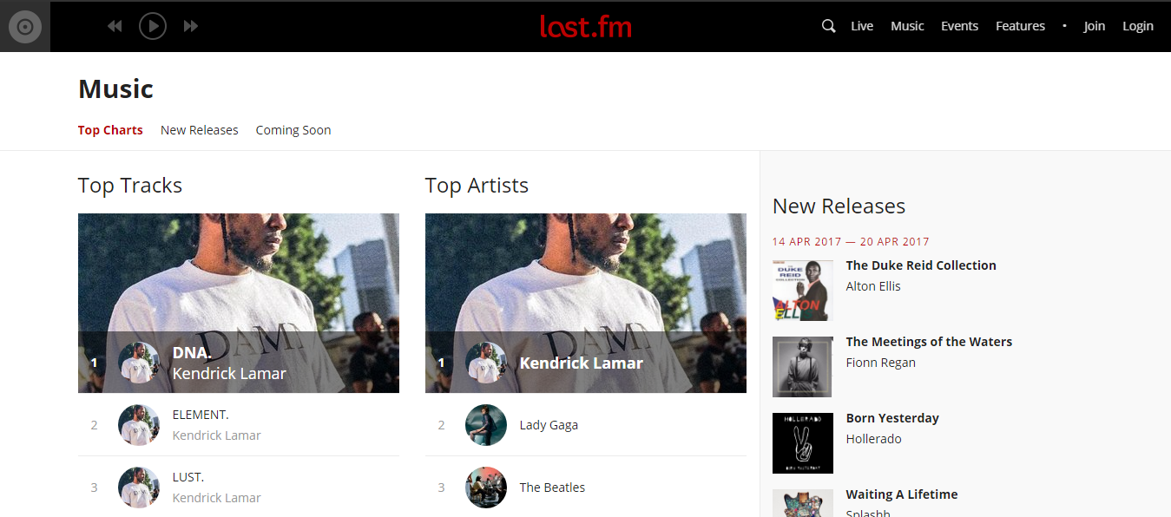Click the Login link
Image resolution: width=1171 pixels, height=517 pixels.
tap(1138, 26)
